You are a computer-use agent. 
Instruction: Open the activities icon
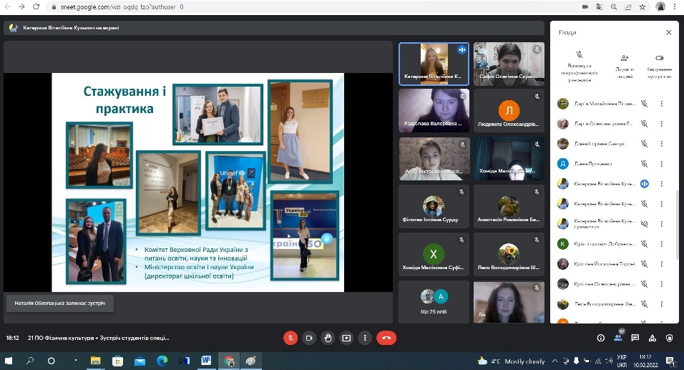652,338
